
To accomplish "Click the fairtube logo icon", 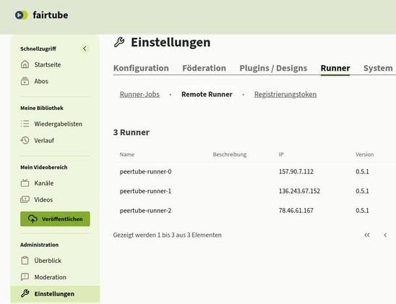I will coord(21,15).
